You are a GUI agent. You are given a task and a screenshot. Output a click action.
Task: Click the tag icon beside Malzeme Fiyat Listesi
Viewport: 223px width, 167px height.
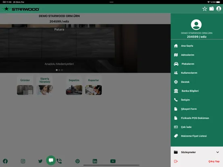pos(176,136)
